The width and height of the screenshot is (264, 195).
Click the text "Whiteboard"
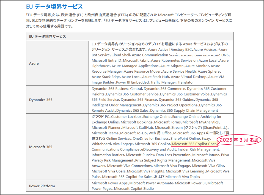101,144
